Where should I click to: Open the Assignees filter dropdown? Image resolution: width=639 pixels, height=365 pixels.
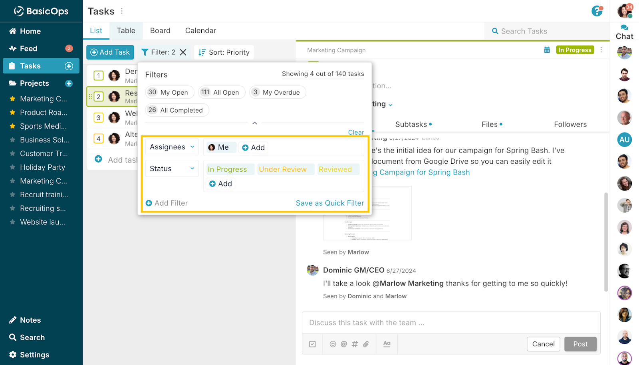[172, 147]
